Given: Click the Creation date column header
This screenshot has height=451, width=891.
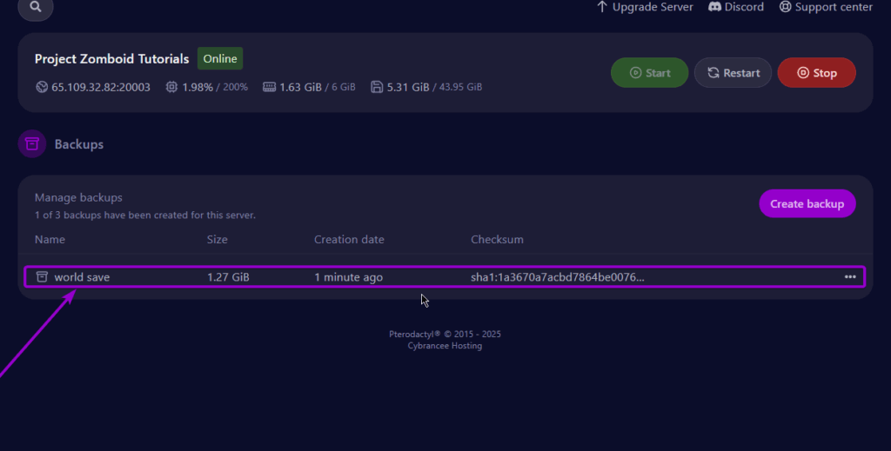Looking at the screenshot, I should 349,239.
